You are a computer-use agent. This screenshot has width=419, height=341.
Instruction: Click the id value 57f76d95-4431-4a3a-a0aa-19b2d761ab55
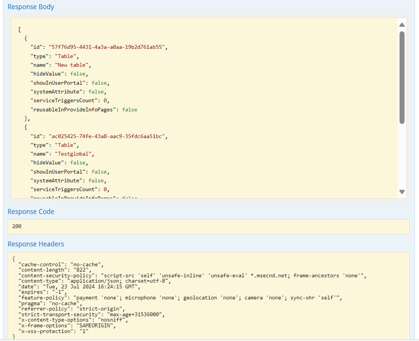click(x=107, y=47)
